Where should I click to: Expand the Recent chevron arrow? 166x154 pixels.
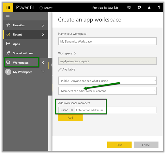[43, 34]
